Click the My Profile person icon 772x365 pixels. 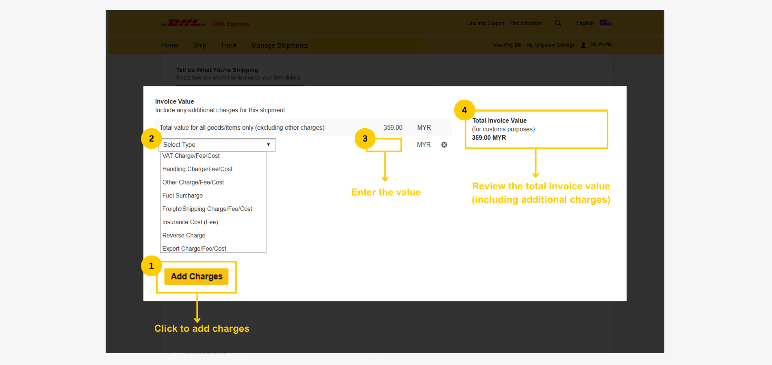point(583,45)
